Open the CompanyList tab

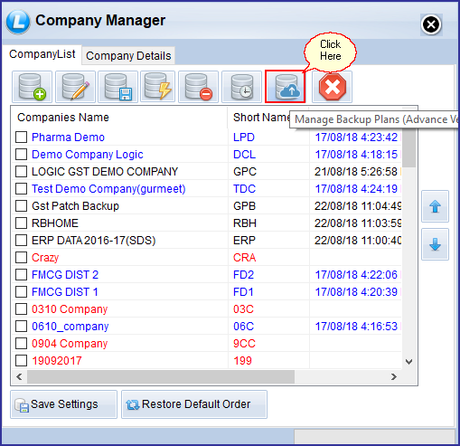(x=42, y=54)
